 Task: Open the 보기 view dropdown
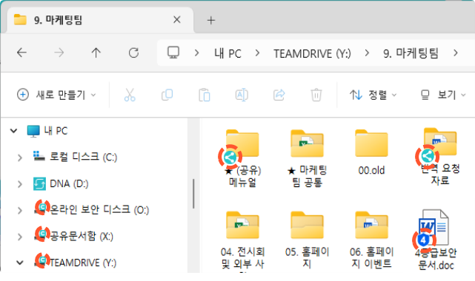pyautogui.click(x=443, y=95)
